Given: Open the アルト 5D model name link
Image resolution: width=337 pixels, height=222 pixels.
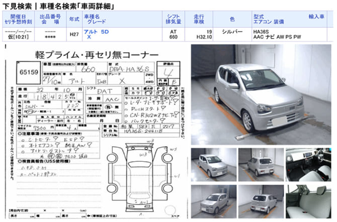Looking at the screenshot, I should pyautogui.click(x=96, y=32).
